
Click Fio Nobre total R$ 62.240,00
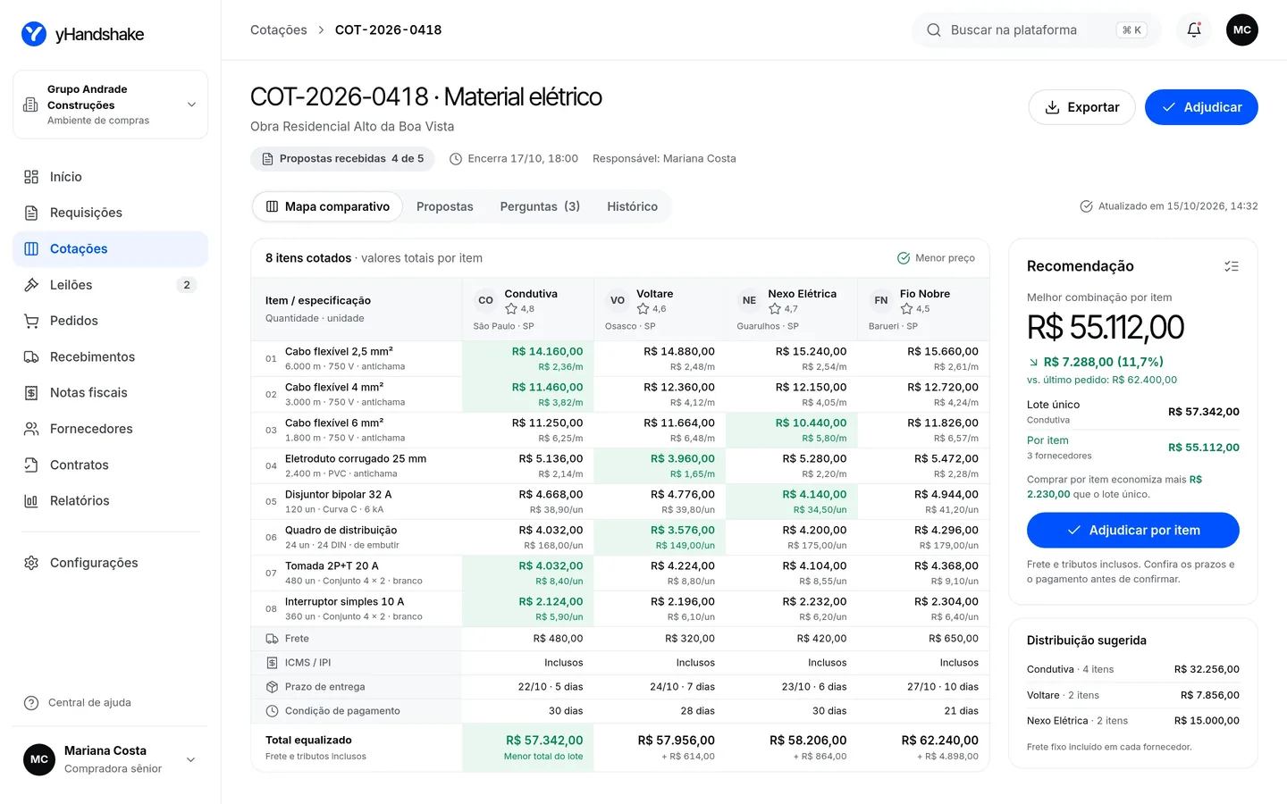939,741
